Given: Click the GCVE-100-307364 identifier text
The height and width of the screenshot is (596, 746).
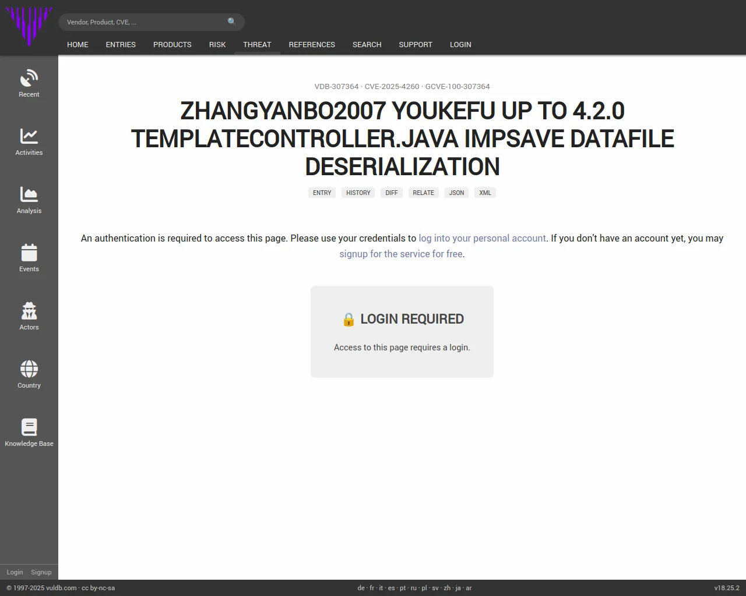Looking at the screenshot, I should point(458,86).
